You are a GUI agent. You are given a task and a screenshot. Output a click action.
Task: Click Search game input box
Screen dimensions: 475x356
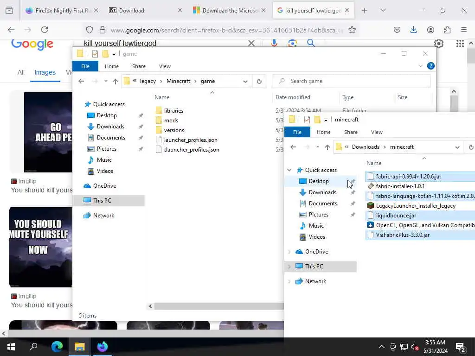point(351,81)
